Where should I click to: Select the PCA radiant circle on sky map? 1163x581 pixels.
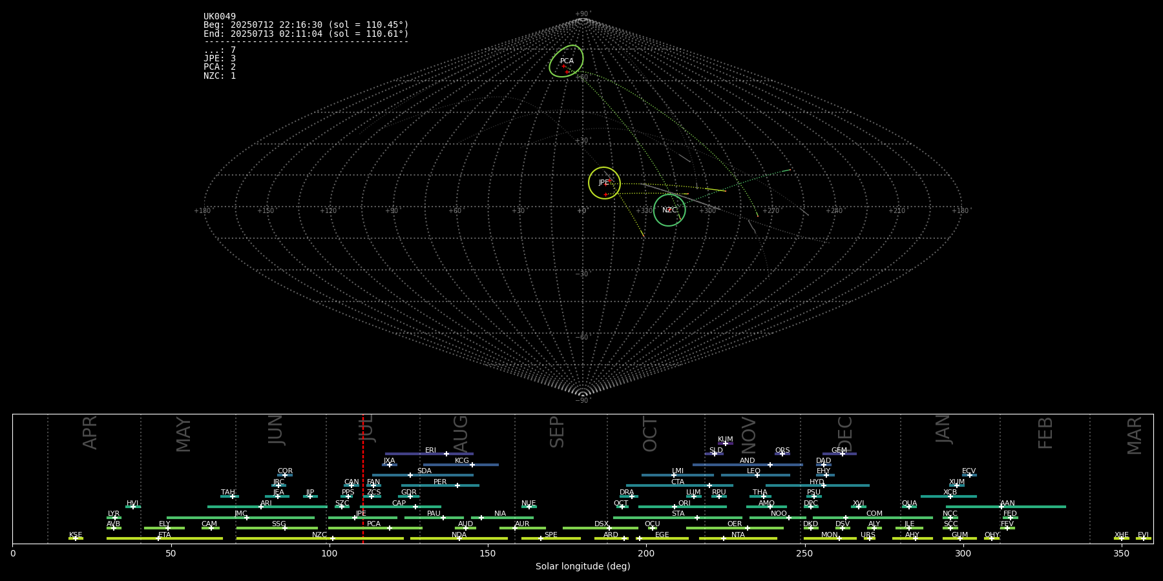point(566,61)
